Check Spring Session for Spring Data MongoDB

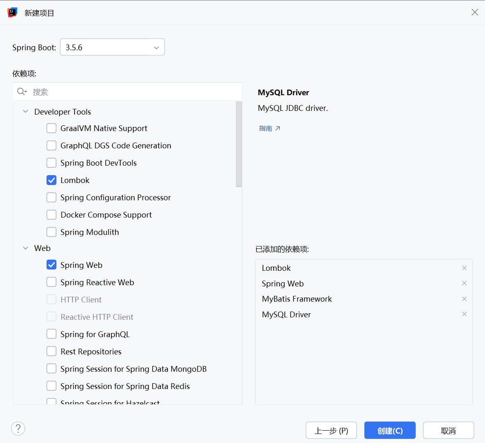point(51,369)
